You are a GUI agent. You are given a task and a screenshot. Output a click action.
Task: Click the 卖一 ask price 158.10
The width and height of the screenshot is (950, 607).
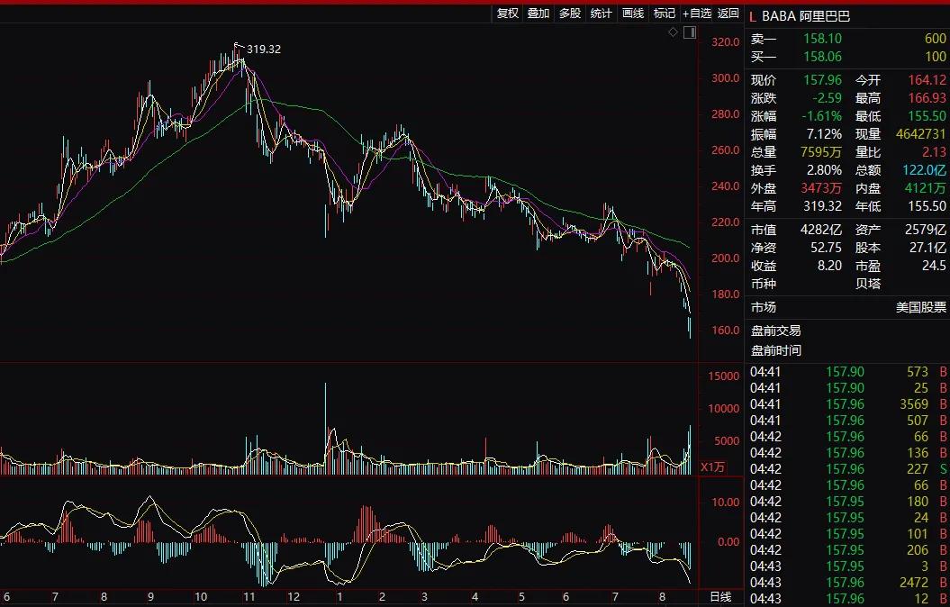coord(822,39)
